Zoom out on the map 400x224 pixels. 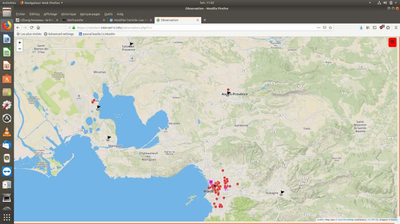(x=20, y=49)
